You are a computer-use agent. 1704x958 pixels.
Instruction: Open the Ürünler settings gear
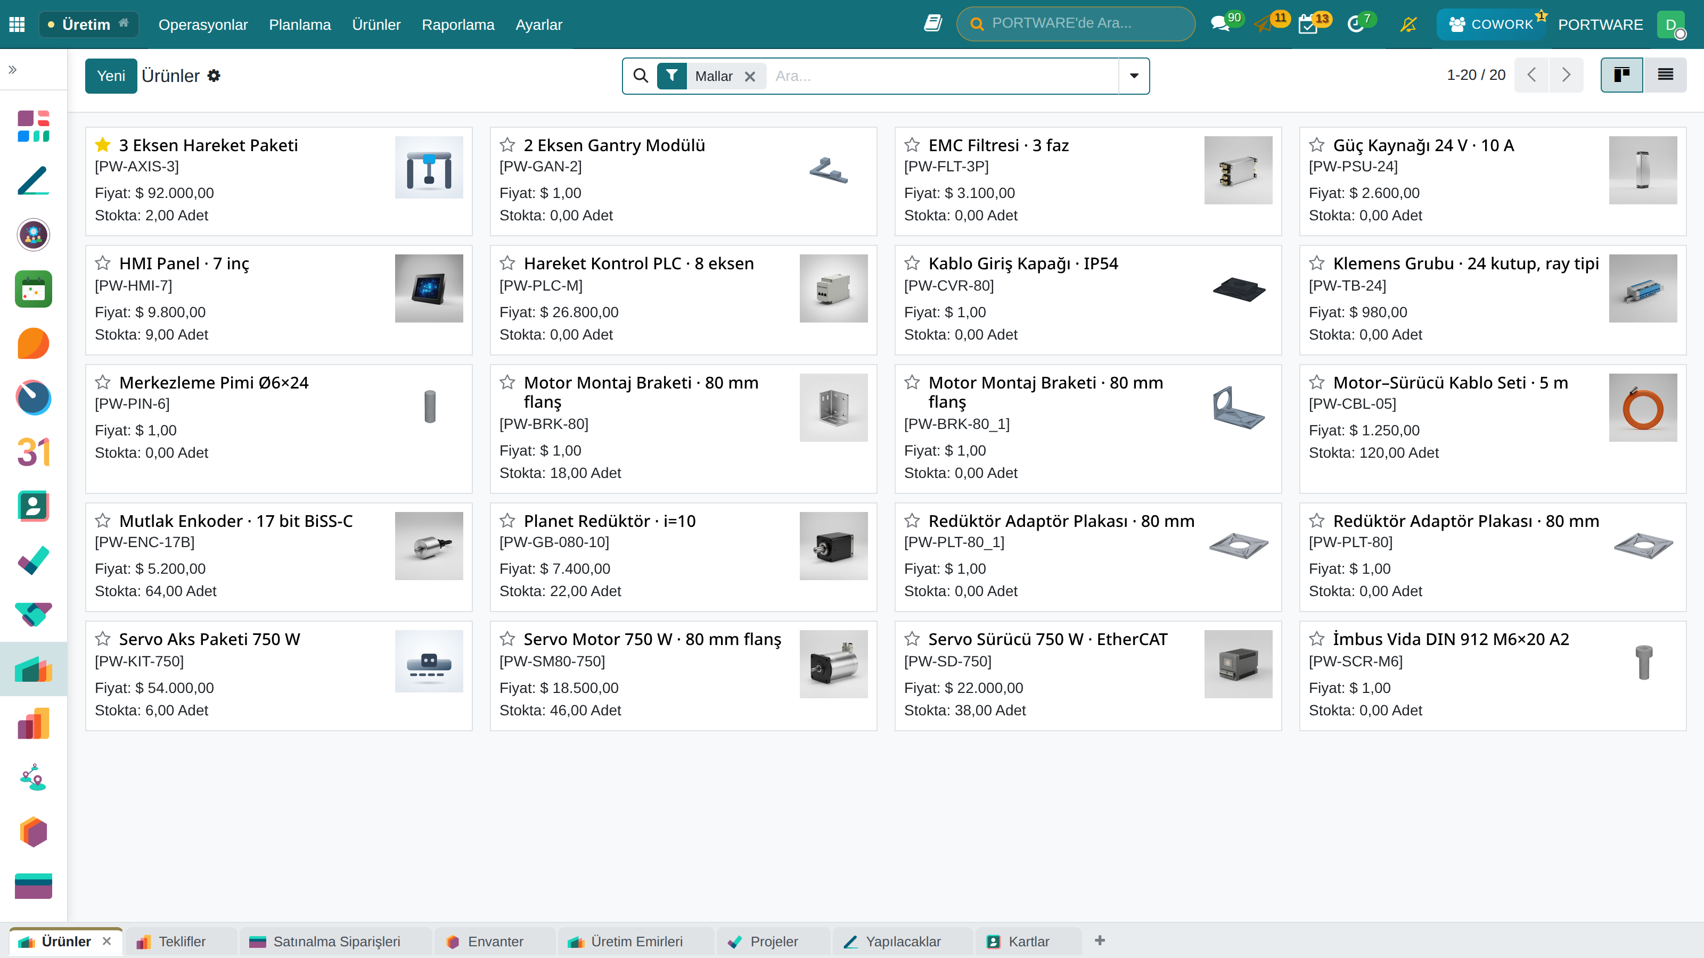[x=214, y=76]
